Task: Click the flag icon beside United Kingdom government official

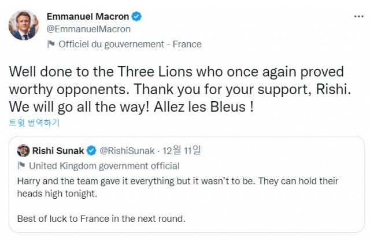Action: click(21, 165)
